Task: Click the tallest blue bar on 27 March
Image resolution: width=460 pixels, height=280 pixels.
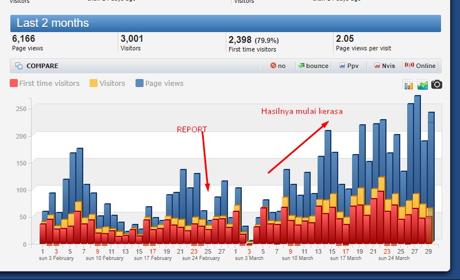Action: pyautogui.click(x=417, y=143)
